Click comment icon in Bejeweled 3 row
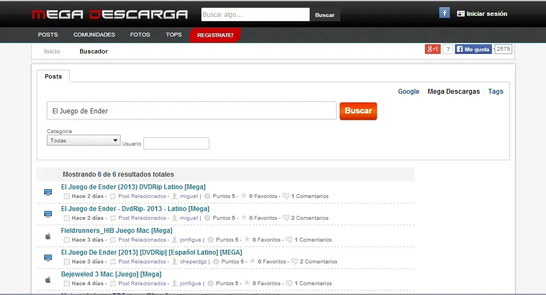Image resolution: width=546 pixels, height=295 pixels. pyautogui.click(x=289, y=283)
